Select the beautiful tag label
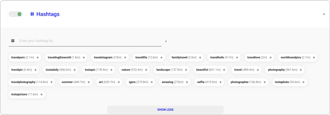The image size is (330, 115). [202, 70]
